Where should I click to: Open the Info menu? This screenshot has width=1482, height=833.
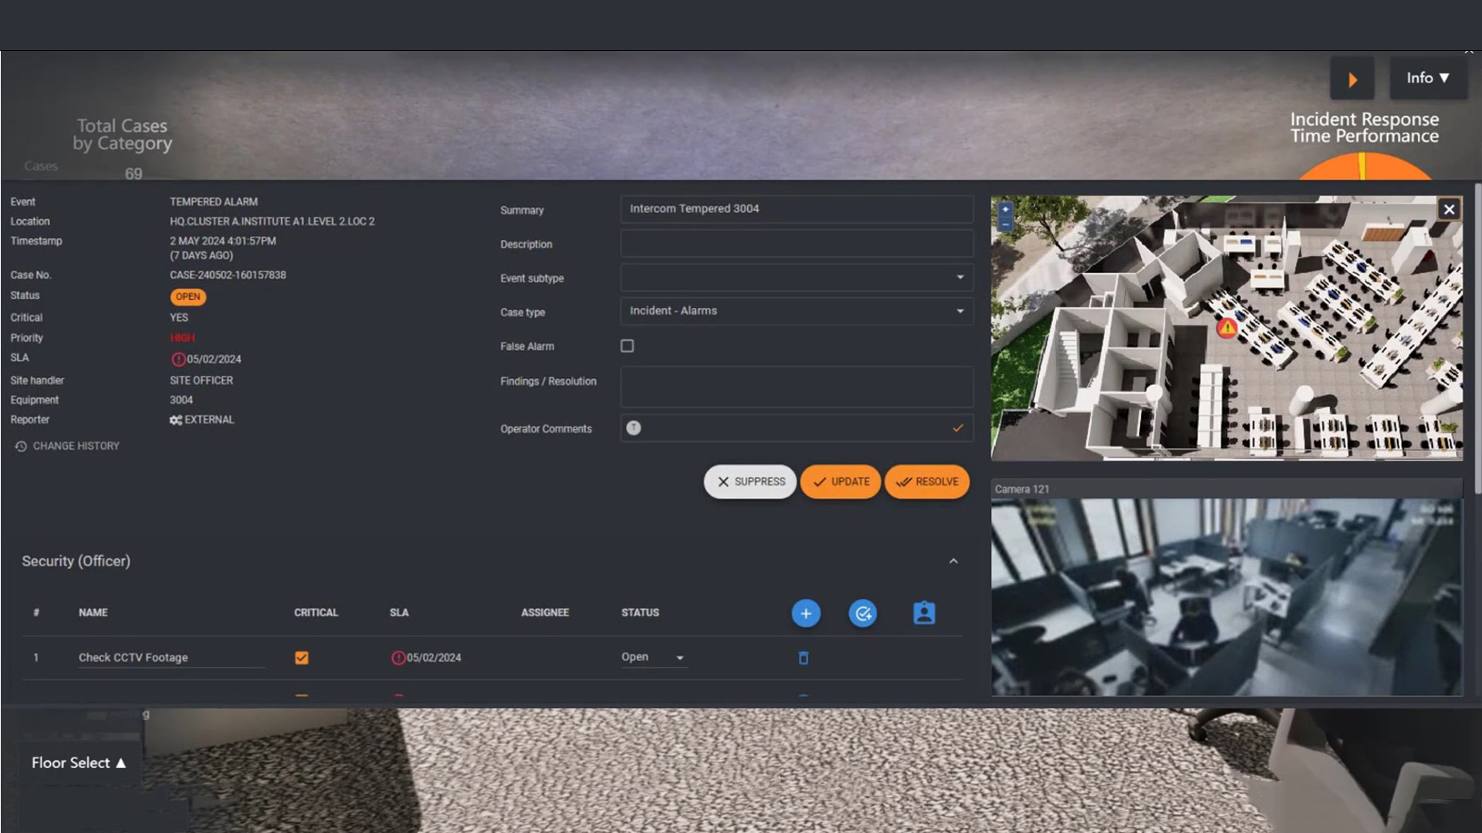coord(1427,78)
